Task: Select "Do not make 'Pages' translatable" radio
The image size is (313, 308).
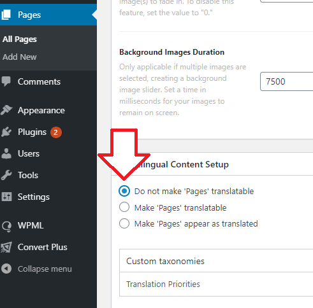Action: pos(124,191)
